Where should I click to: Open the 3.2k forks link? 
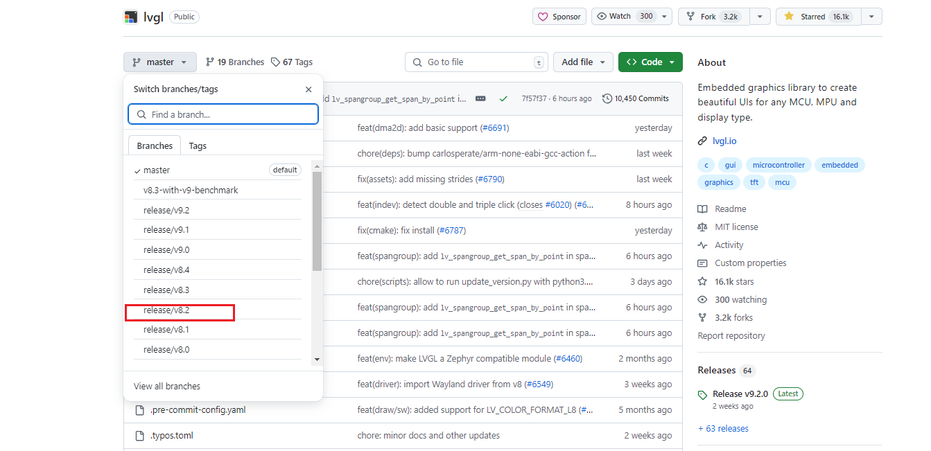(x=726, y=318)
